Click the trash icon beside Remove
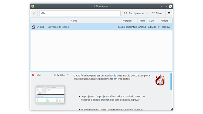The height and width of the screenshot is (114, 203). 159,27
